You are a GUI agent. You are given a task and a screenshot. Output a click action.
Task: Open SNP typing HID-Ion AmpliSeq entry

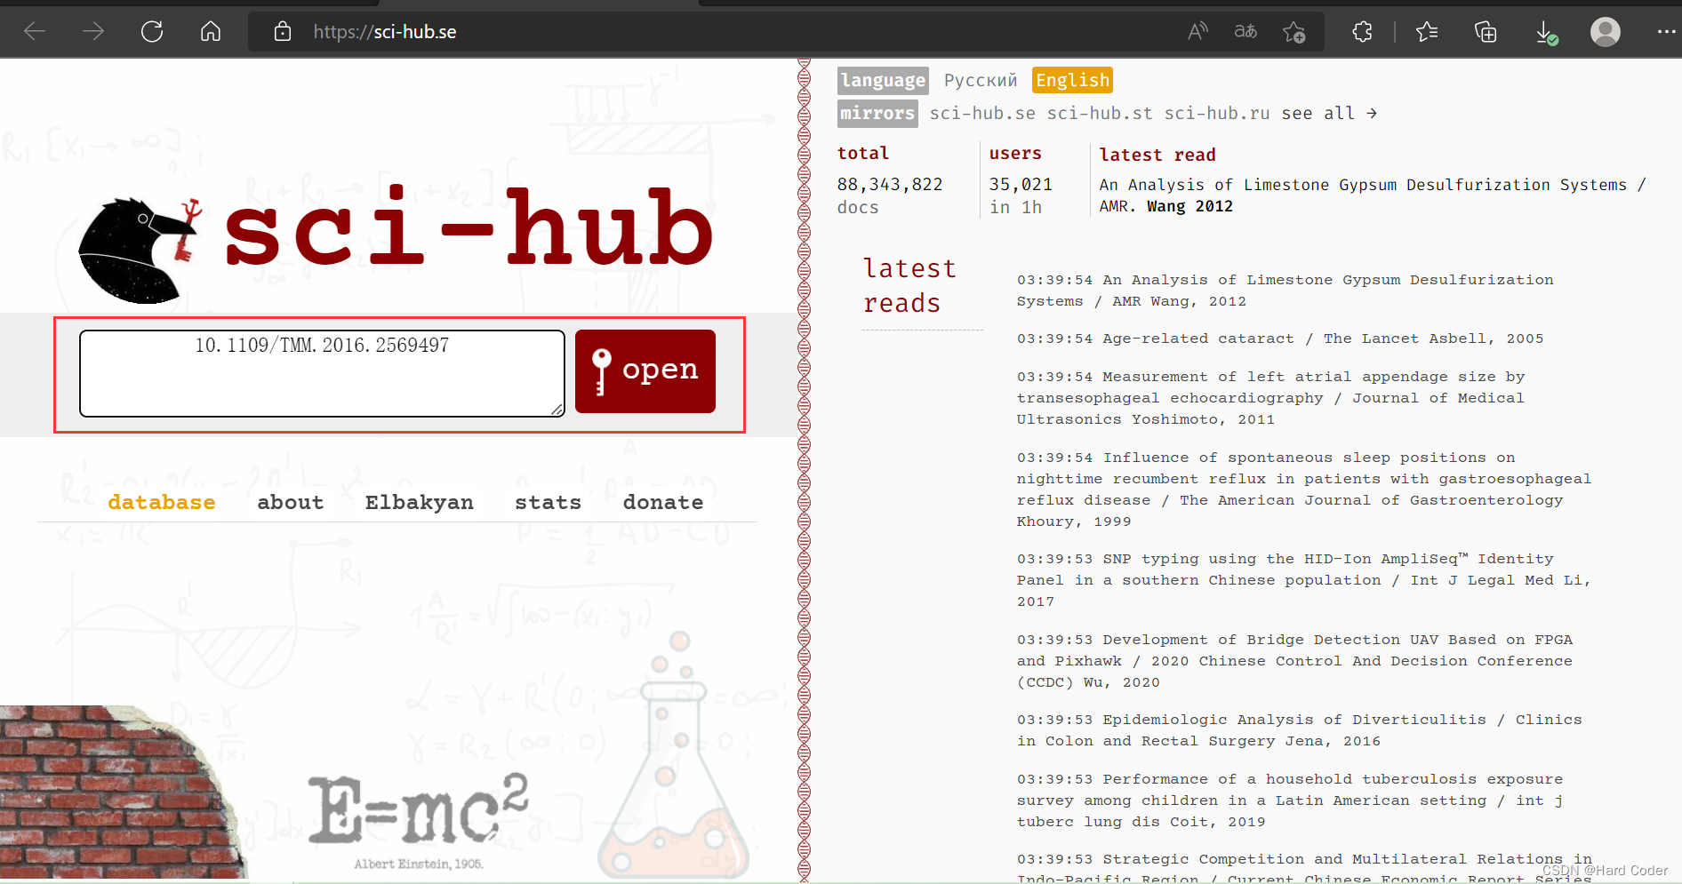point(1304,580)
